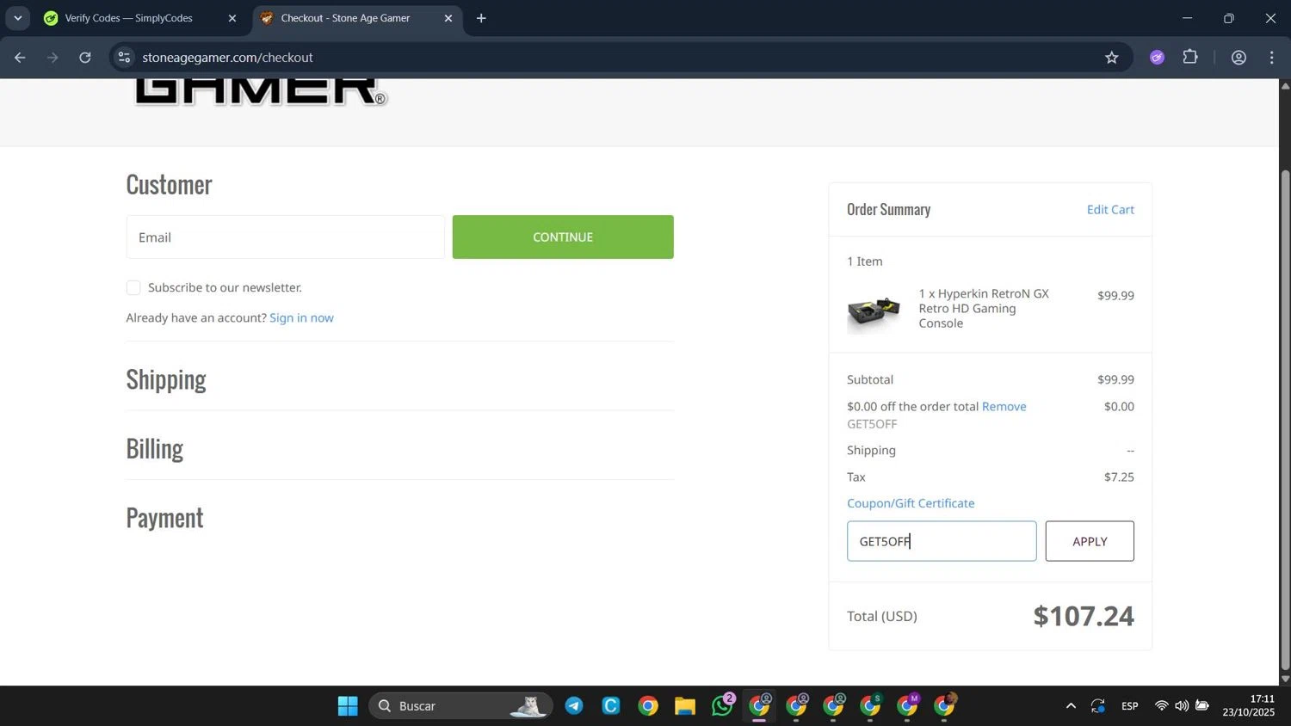Open File Explorer from the taskbar

pyautogui.click(x=685, y=706)
